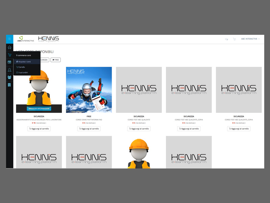Click the hamburger menu icon in the sidebar
270x203 pixels.
coord(9,39)
